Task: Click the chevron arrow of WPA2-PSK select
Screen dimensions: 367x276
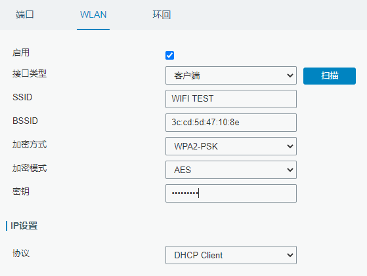Action: 290,146
